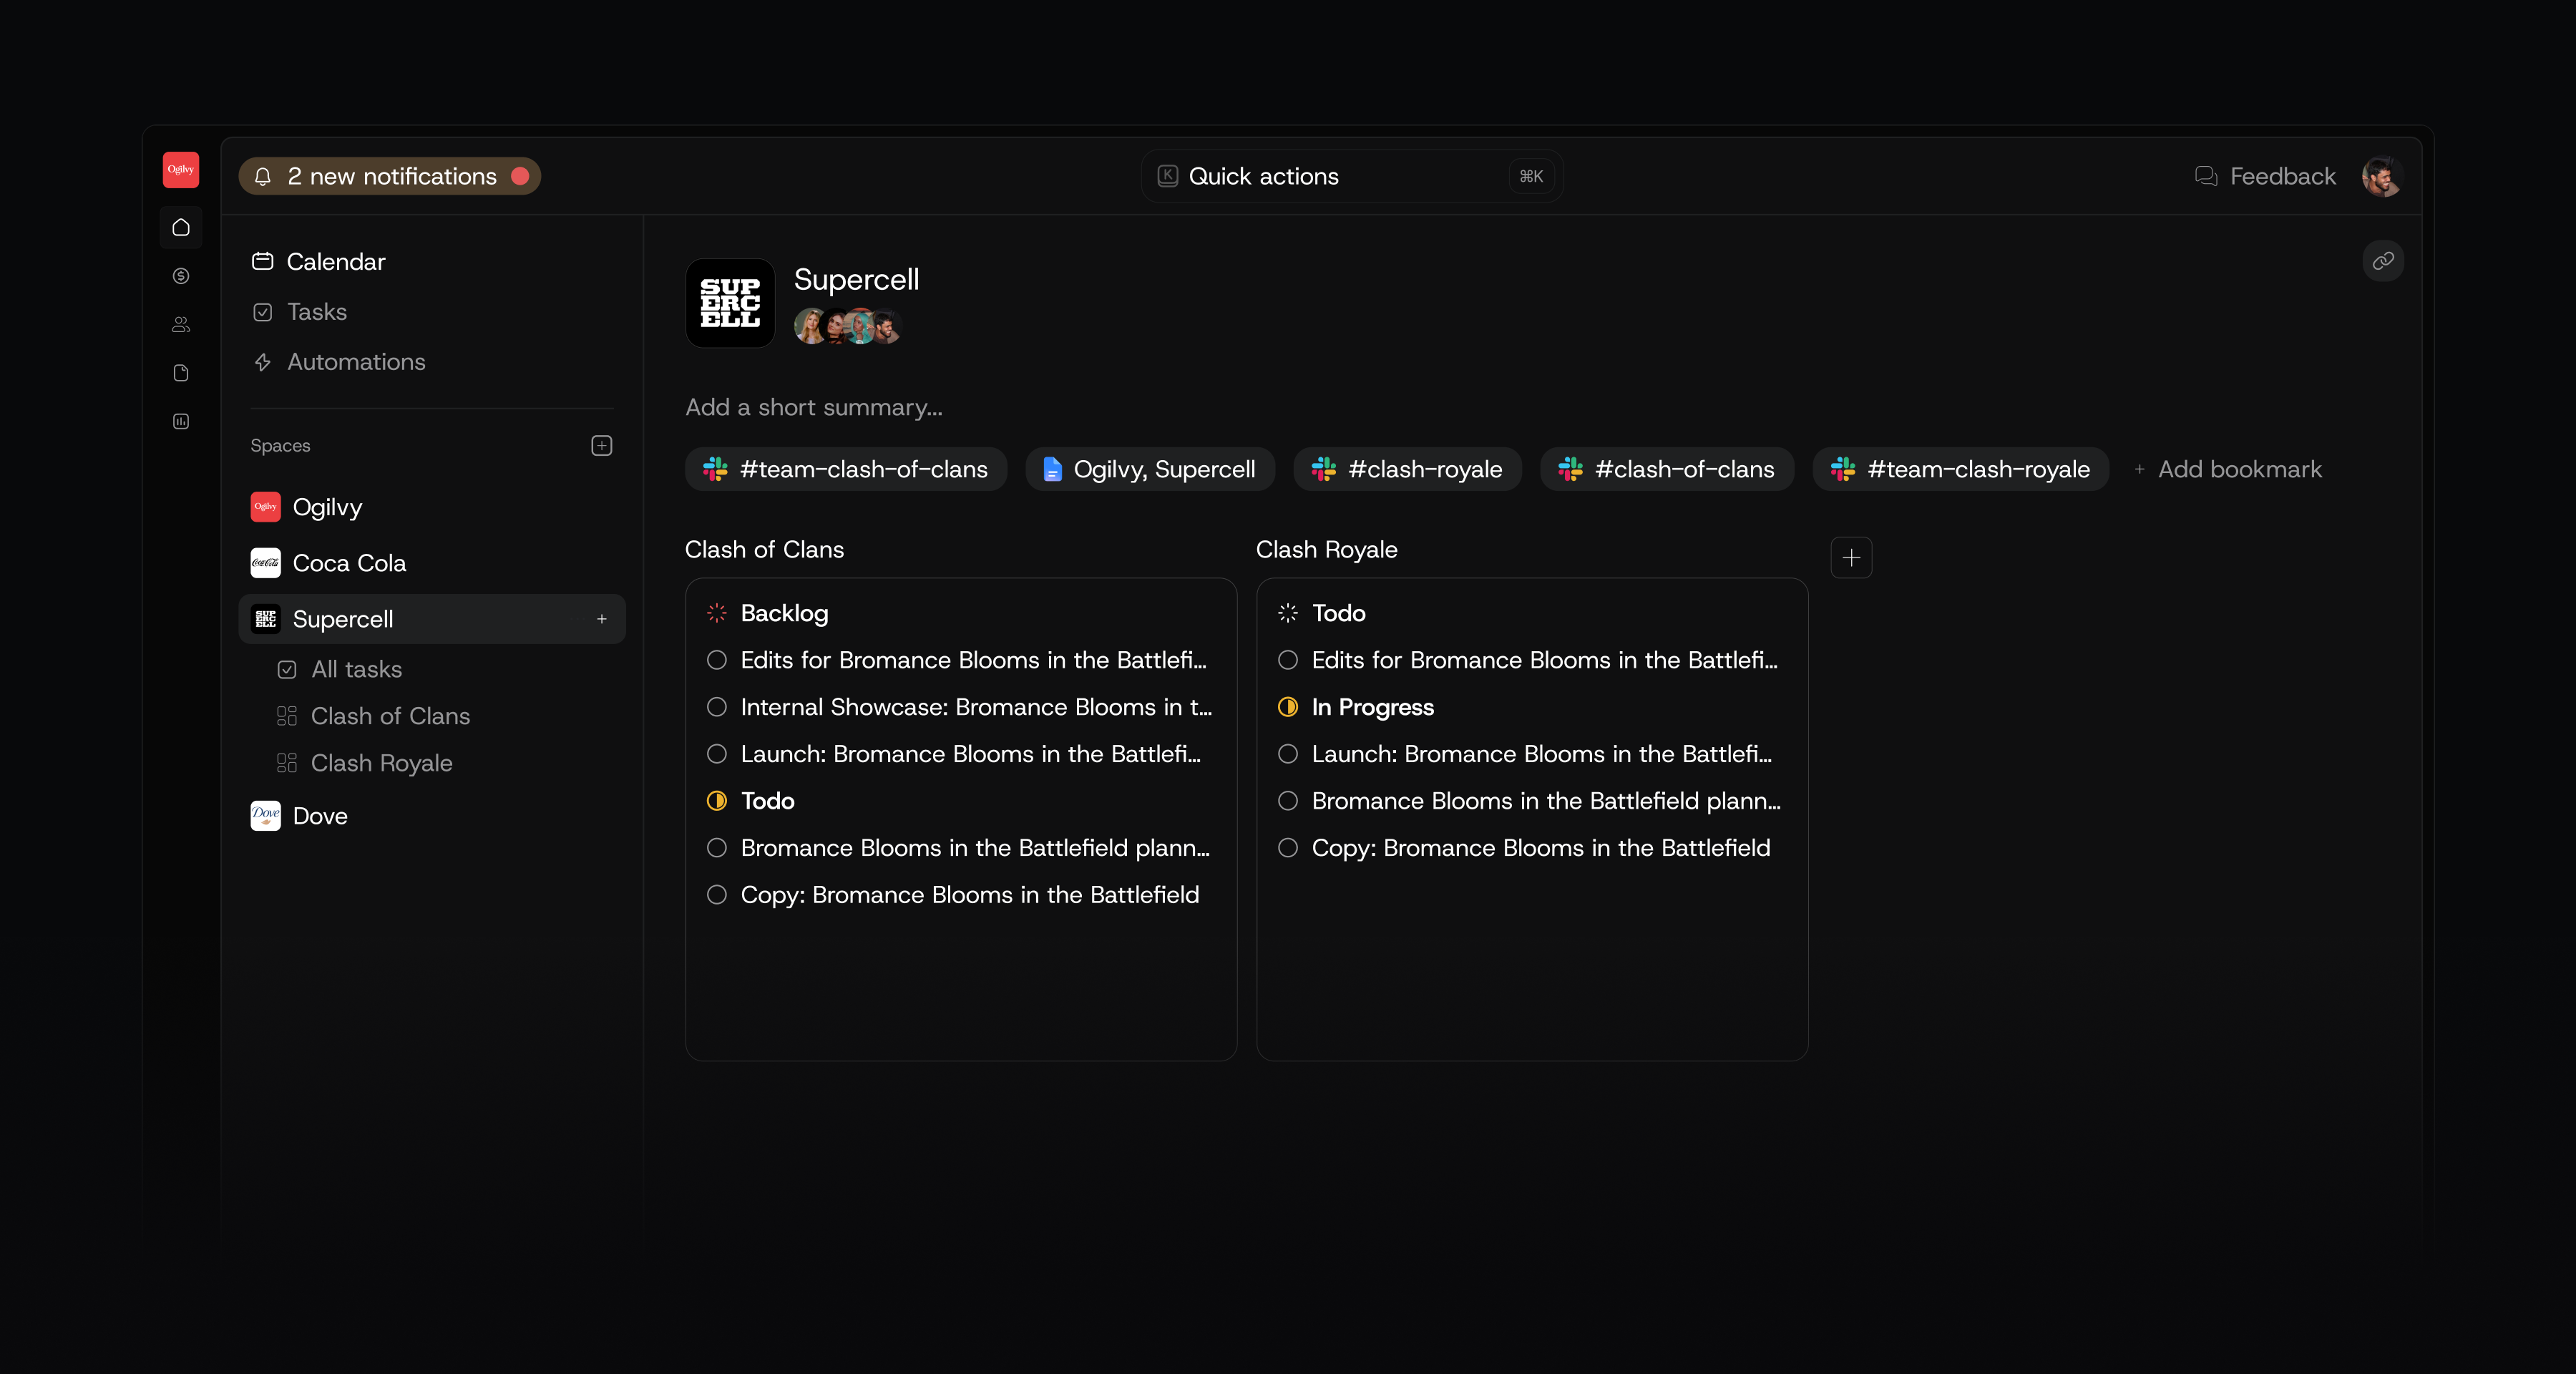Click the In Progress status icon
The width and height of the screenshot is (2576, 1374).
[1288, 707]
